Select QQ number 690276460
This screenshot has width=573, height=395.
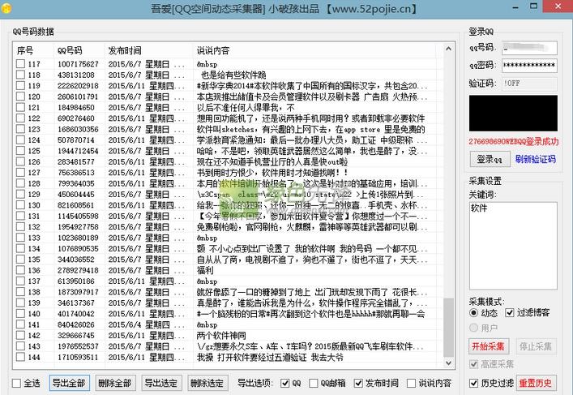pyautogui.click(x=76, y=118)
